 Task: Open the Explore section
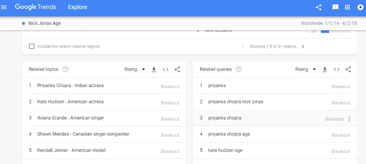tap(78, 7)
